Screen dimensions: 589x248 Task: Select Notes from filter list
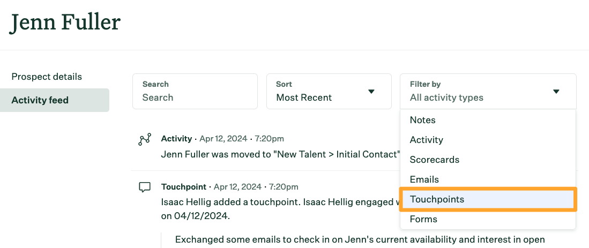488,120
